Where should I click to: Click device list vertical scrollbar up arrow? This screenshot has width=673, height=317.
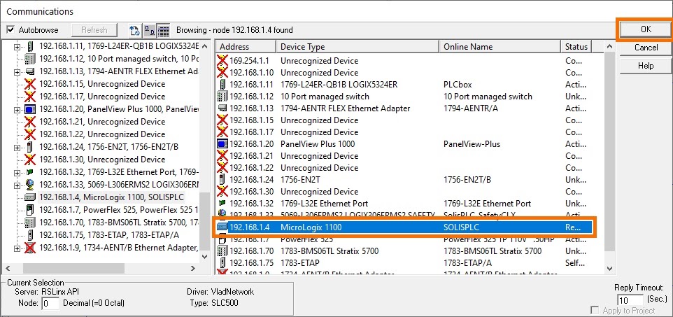coord(609,46)
